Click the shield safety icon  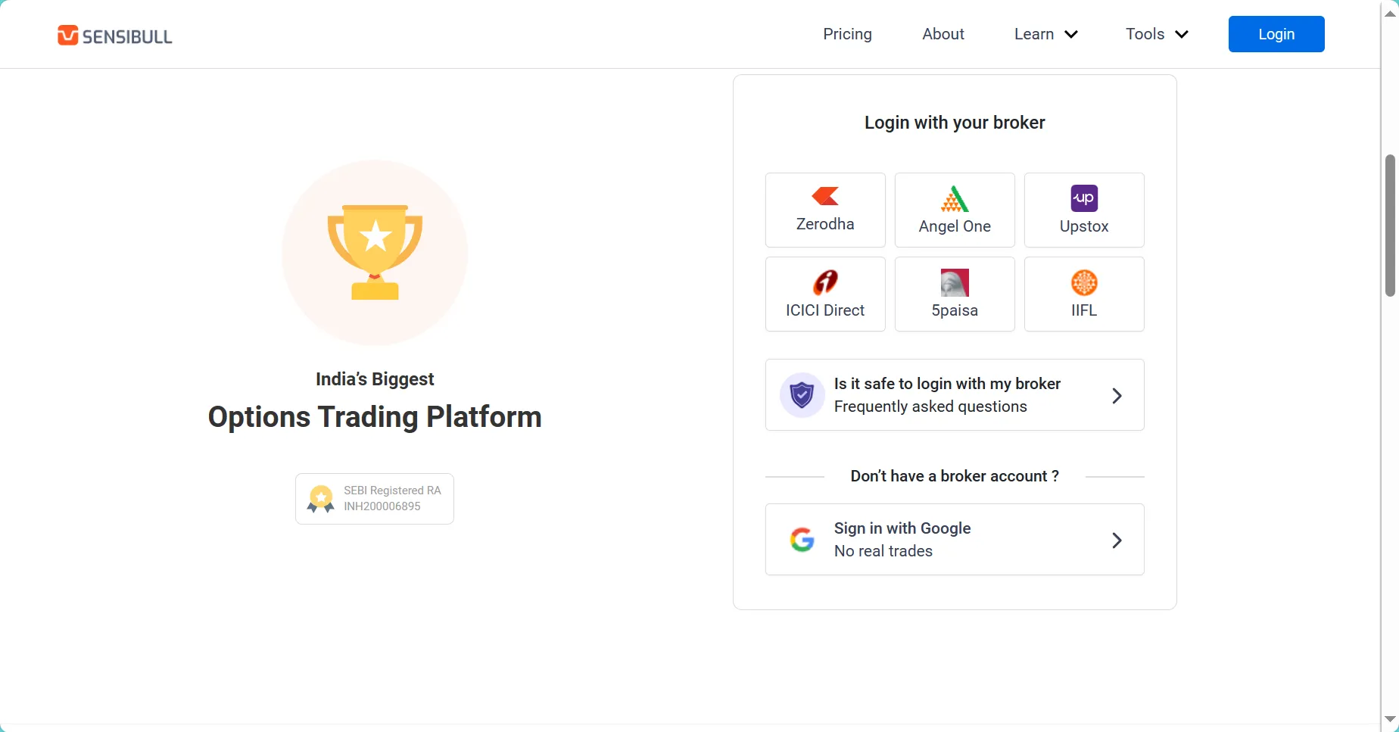(802, 394)
